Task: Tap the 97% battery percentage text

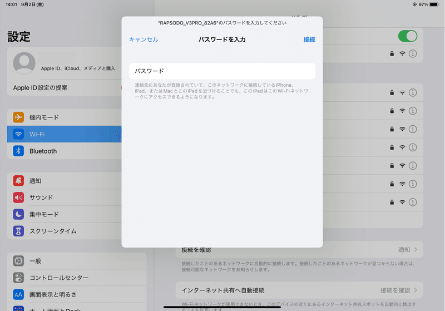Action: (x=423, y=4)
